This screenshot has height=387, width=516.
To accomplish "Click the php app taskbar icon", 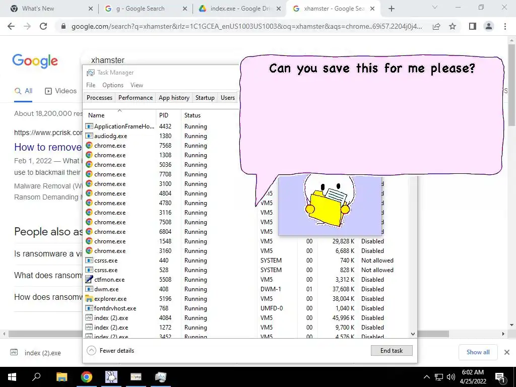I will coord(136,377).
